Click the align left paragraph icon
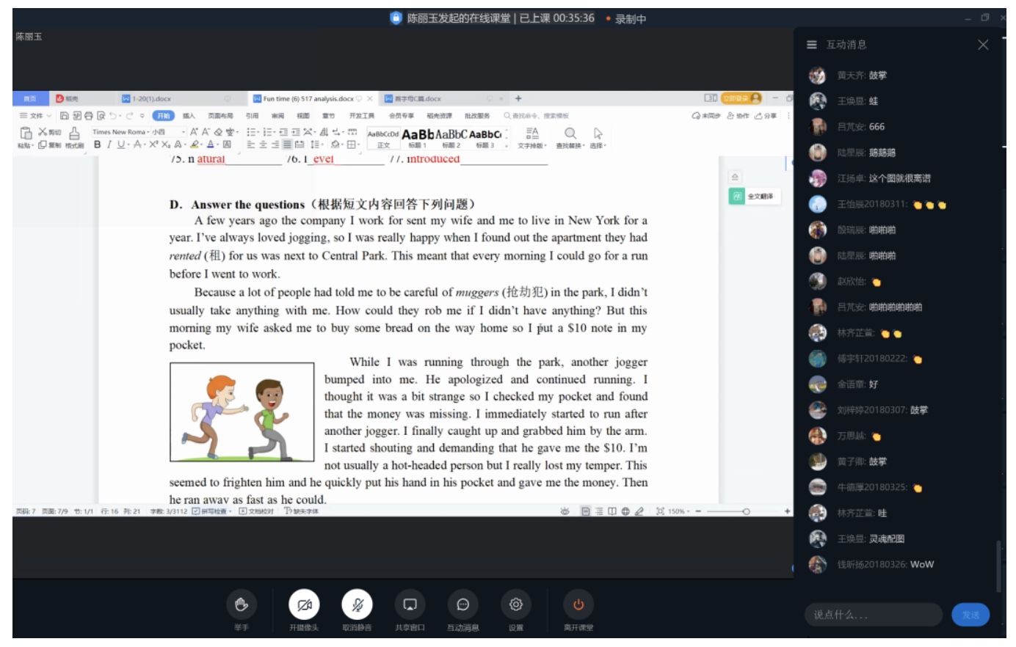The height and width of the screenshot is (647, 1016). 251,145
